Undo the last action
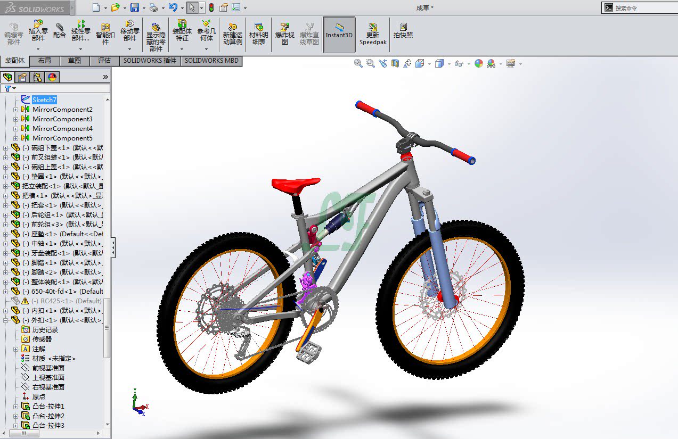Image resolution: width=678 pixels, height=439 pixels. coord(173,7)
